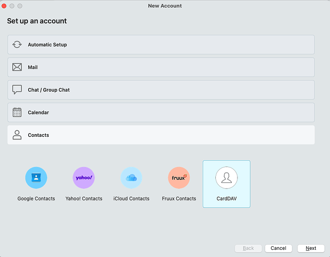
Task: Select the Google Contacts icon
Action: (36, 178)
